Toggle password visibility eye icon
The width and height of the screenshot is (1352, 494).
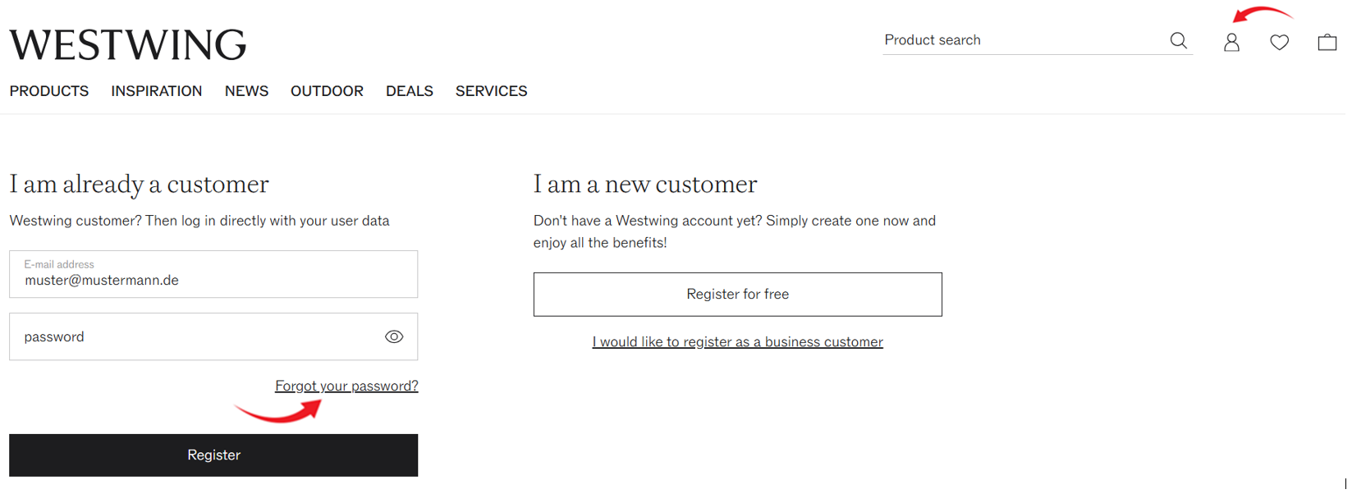pos(394,336)
